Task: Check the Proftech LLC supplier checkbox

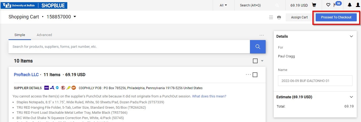Action: coord(255,75)
